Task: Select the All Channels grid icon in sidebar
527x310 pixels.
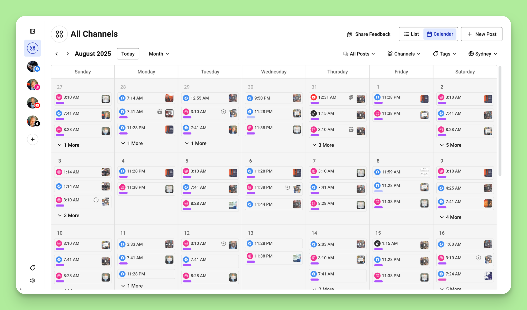Action: (33, 48)
